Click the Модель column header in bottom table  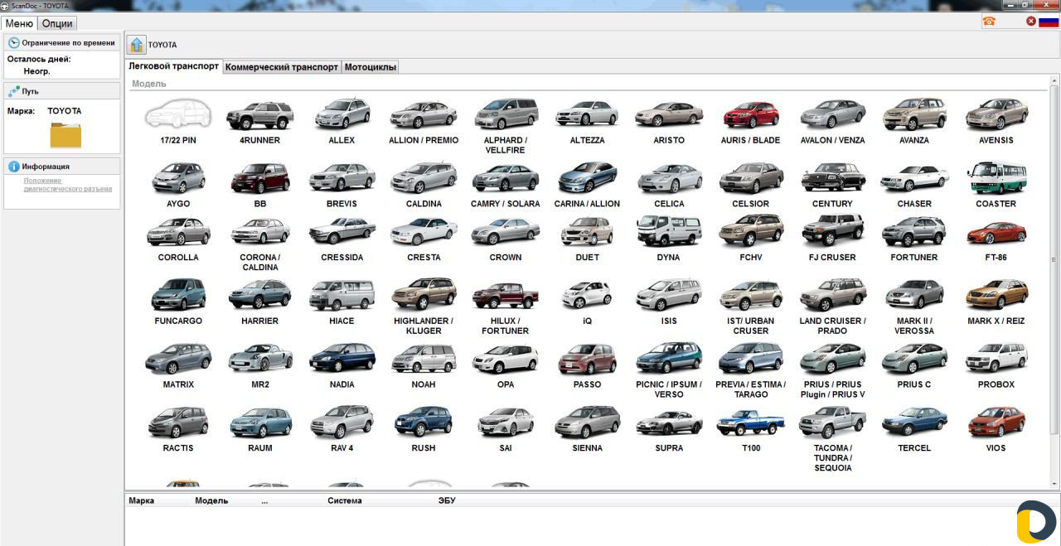click(211, 500)
